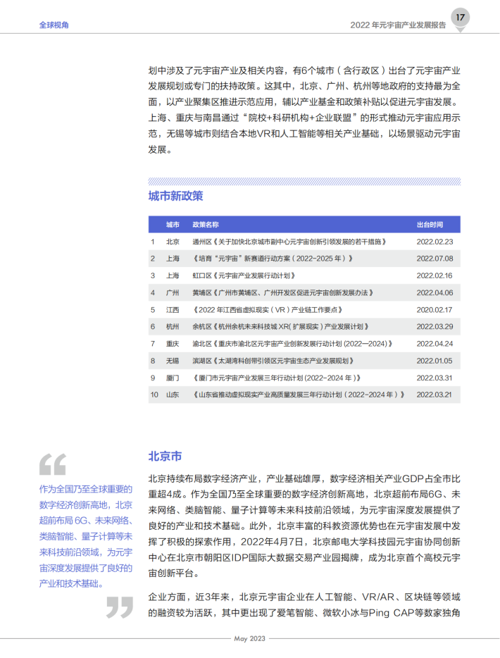Click the closing quotation mark graphic
The height and width of the screenshot is (658, 500).
point(120,607)
